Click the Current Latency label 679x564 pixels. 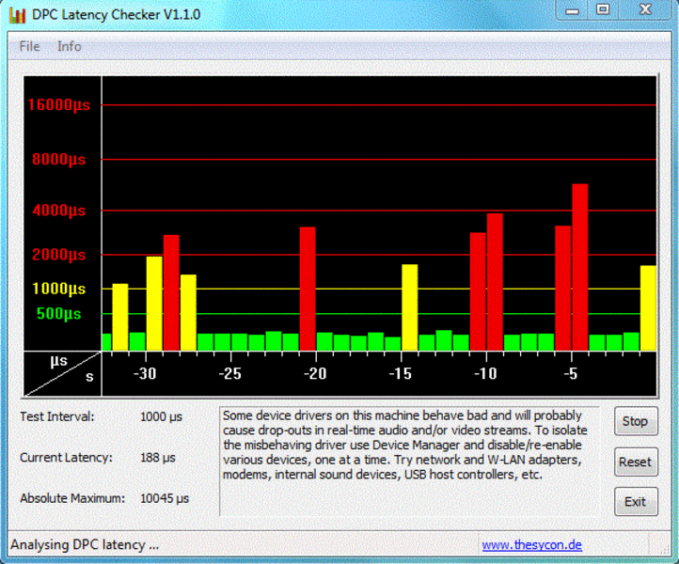tap(66, 458)
